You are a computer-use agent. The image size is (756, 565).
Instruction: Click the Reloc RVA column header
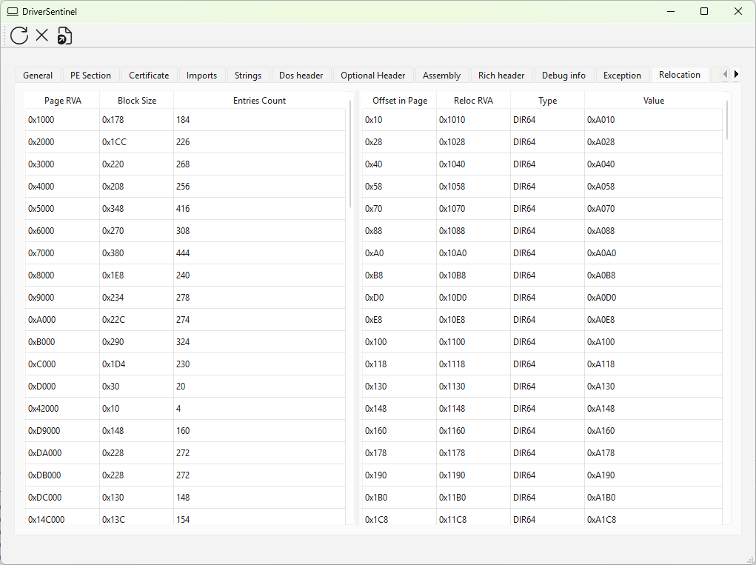point(473,101)
